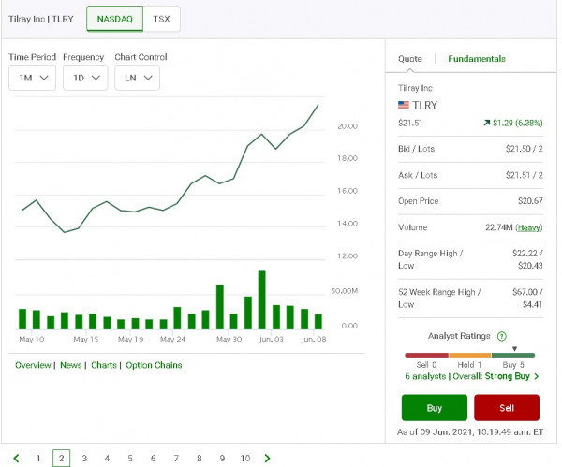Go to pagination page 3
This screenshot has height=467, width=562.
click(x=84, y=458)
